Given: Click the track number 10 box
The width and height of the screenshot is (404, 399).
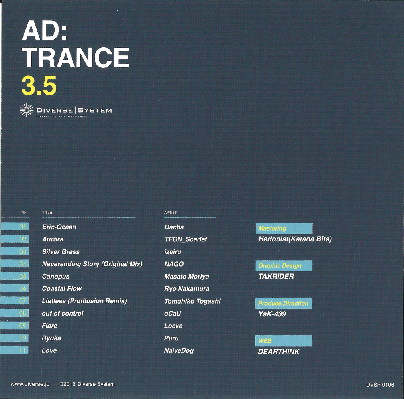Looking at the screenshot, I should (15, 338).
